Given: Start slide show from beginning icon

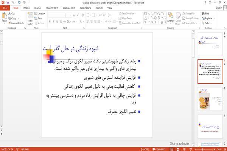Looking at the screenshot, I should pos(24,3).
